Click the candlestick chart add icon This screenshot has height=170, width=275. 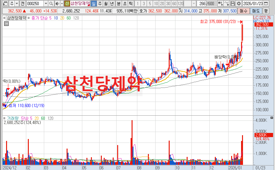220,4
